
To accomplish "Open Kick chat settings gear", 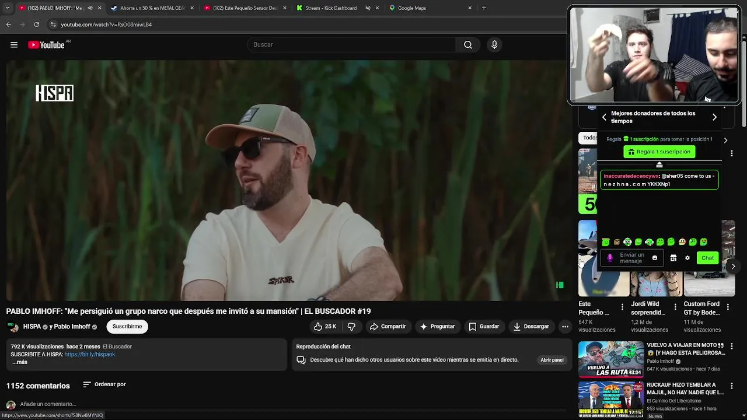I will click(687, 258).
